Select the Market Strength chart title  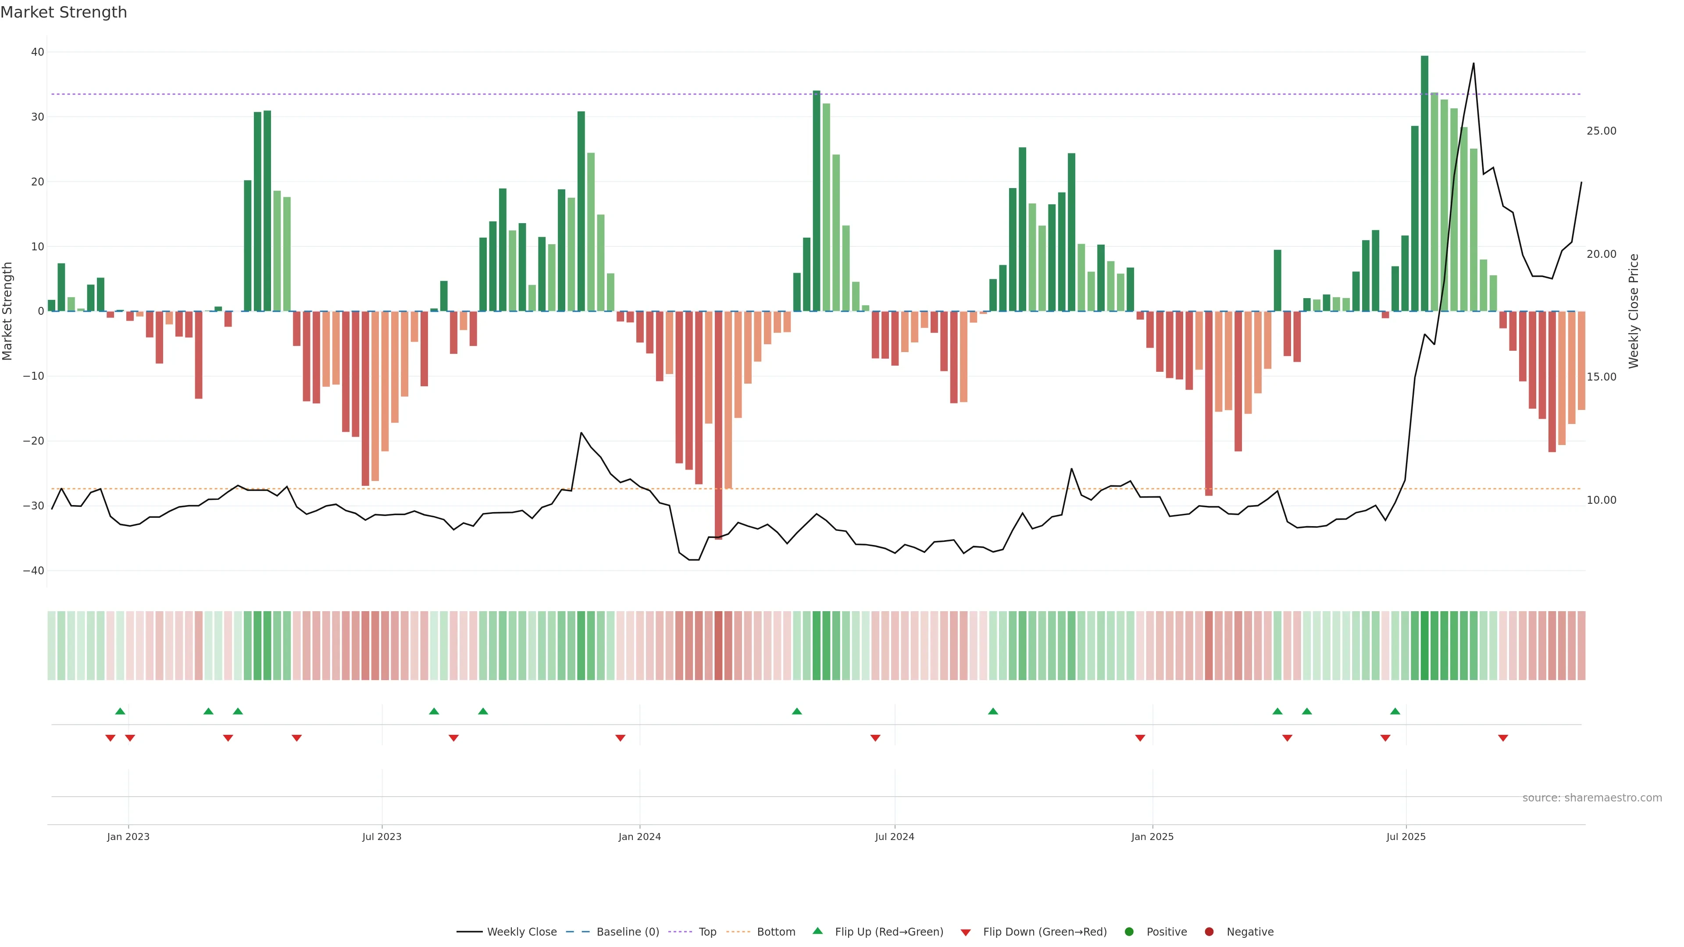(x=64, y=12)
